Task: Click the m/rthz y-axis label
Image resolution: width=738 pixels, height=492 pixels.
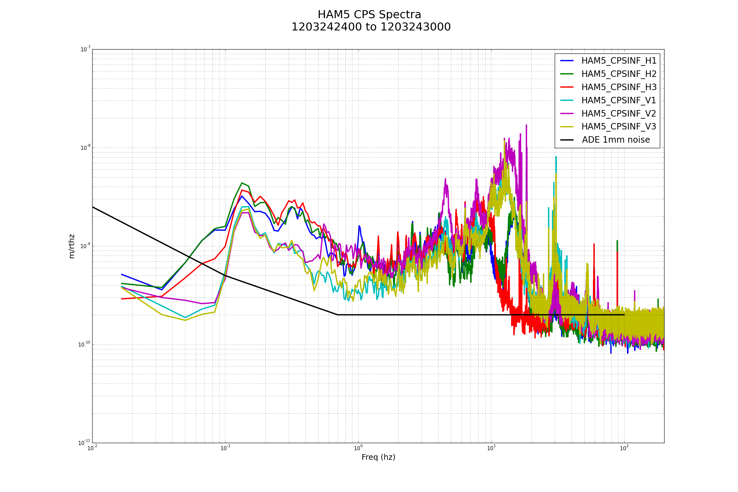Action: tap(72, 246)
